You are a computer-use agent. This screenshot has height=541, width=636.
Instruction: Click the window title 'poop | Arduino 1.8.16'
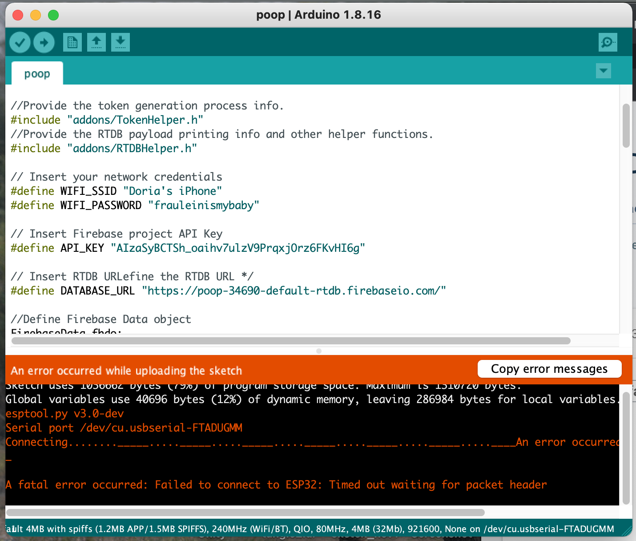318,15
